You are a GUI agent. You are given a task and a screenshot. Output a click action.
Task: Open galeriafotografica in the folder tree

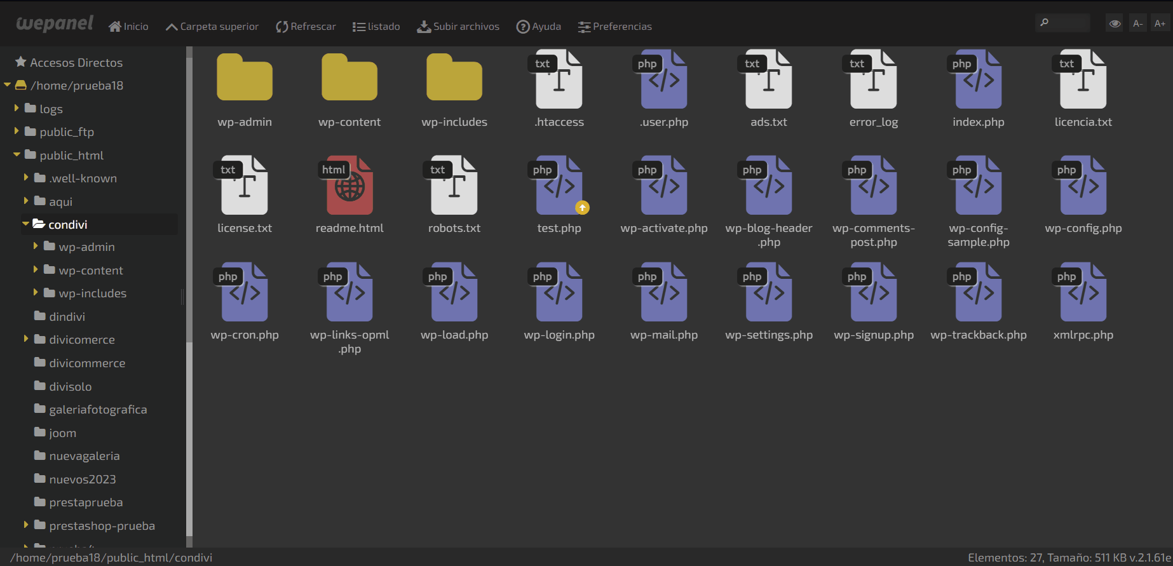tap(98, 410)
